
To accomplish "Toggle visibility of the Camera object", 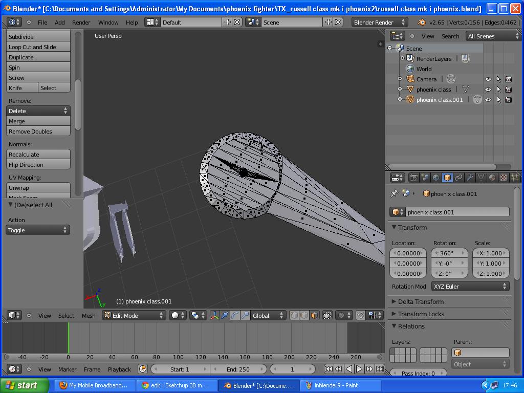I will (488, 79).
